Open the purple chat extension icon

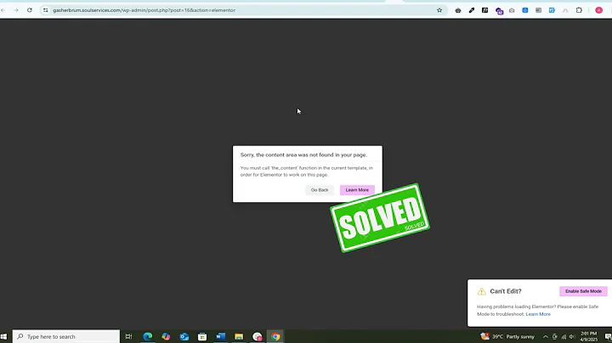(499, 11)
